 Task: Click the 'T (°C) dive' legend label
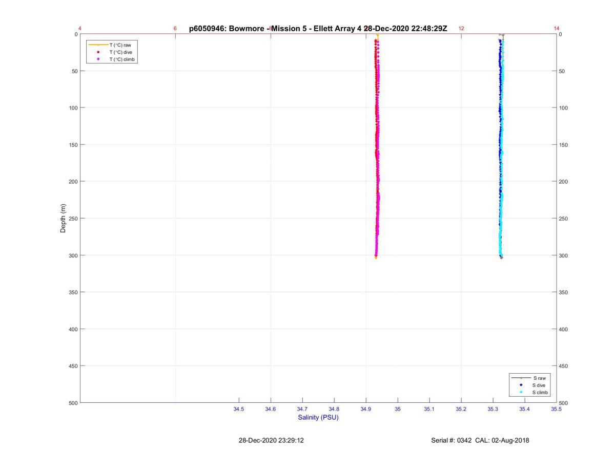(121, 52)
